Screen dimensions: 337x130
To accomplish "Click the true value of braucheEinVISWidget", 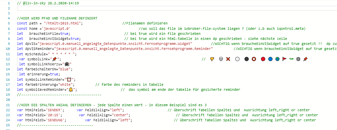I will click(75, 39).
